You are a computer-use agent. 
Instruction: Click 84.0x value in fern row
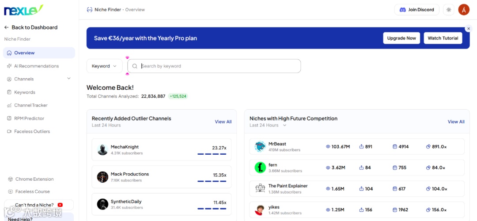[439, 168]
